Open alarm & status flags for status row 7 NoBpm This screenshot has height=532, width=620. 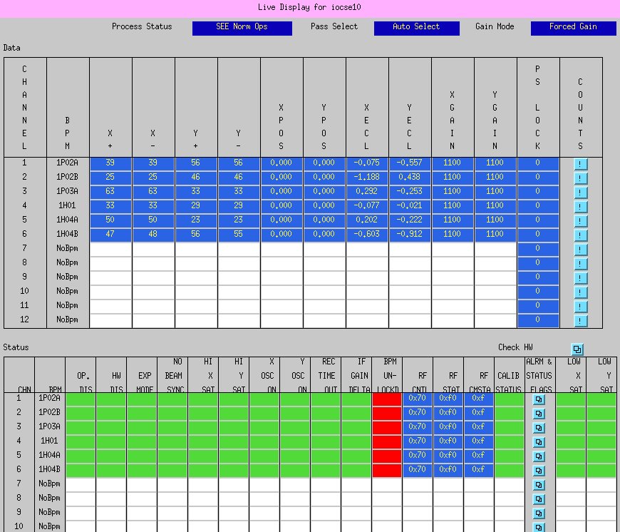pyautogui.click(x=539, y=485)
